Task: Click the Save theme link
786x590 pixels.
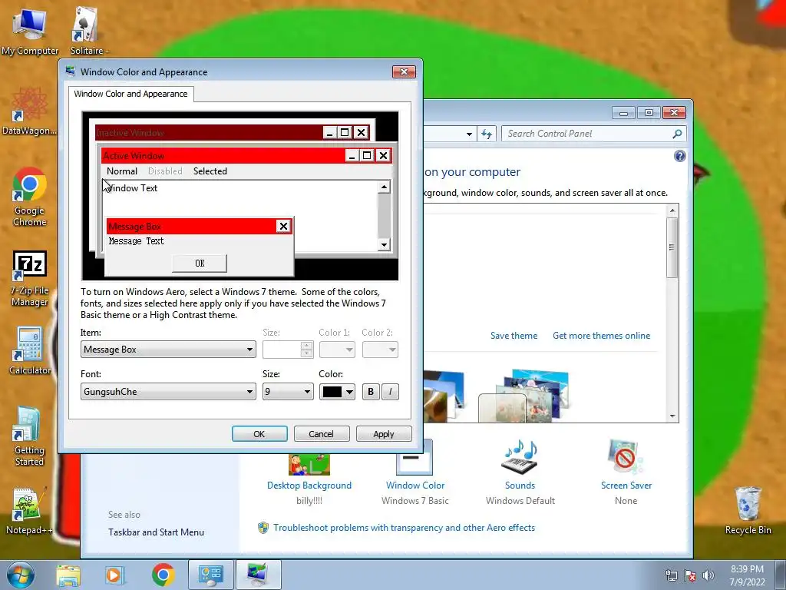Action: [514, 336]
